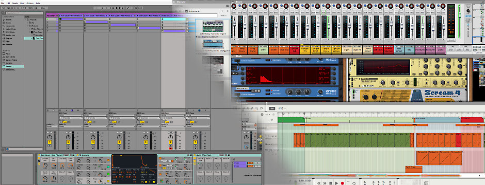Select Plug-ins category in Ableton browser
Screen dimensions: 485x185
coord(9,39)
